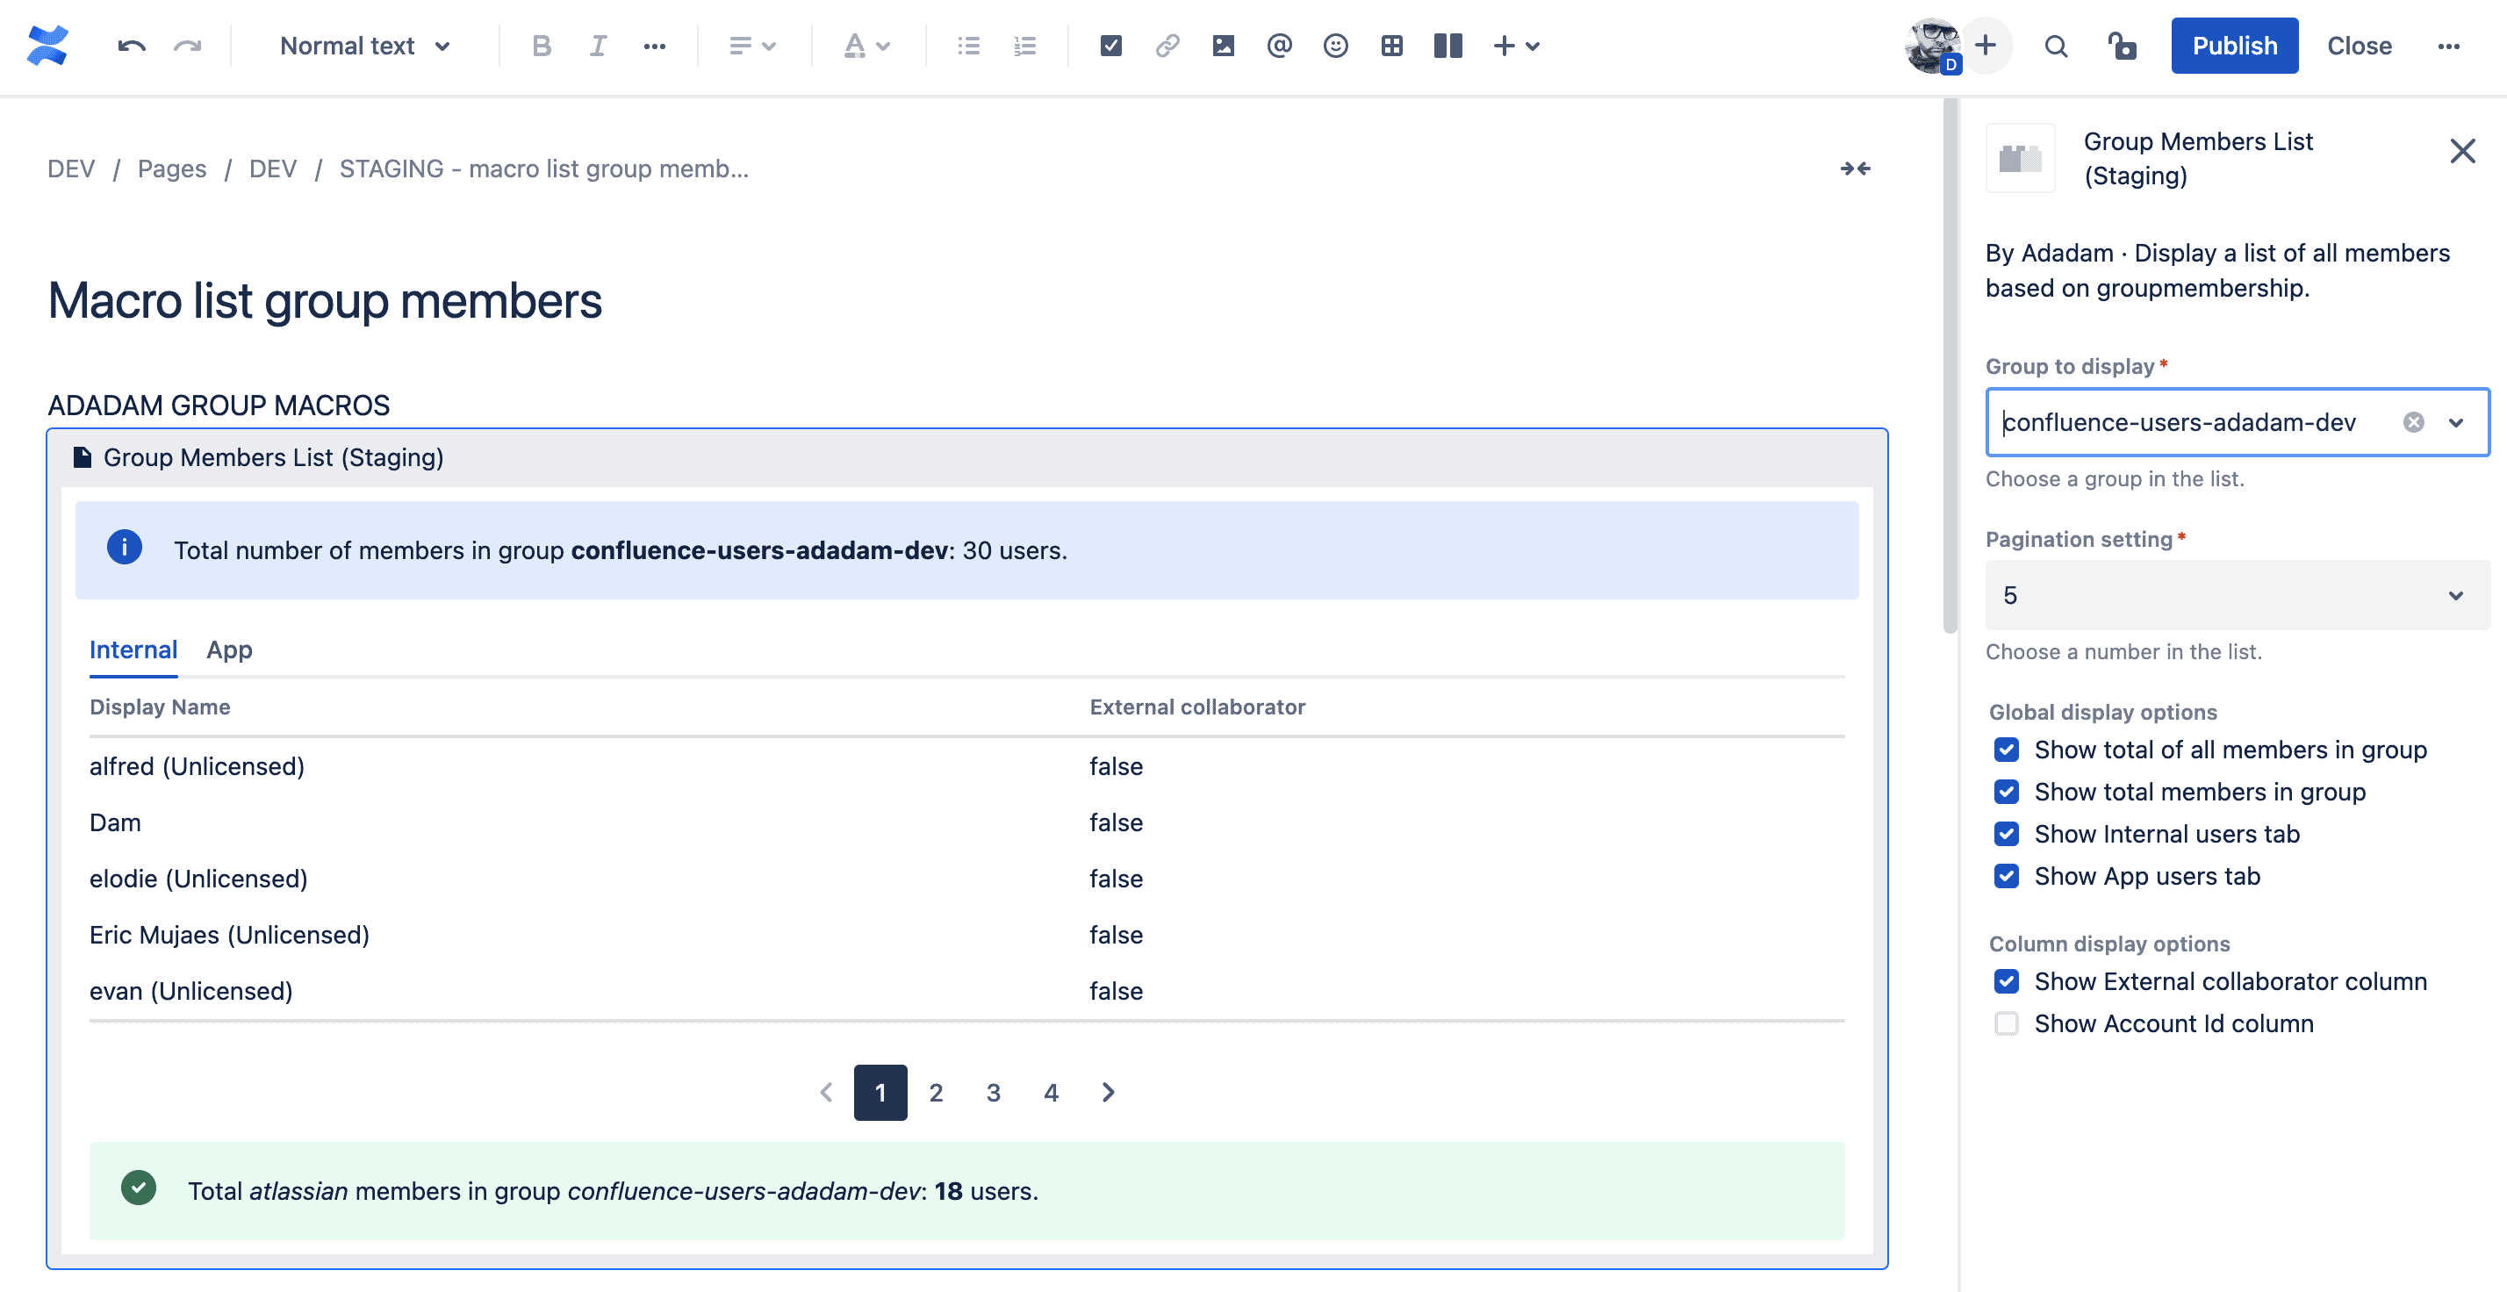Uncheck Show External collaborator column
The width and height of the screenshot is (2507, 1292).
click(2007, 980)
